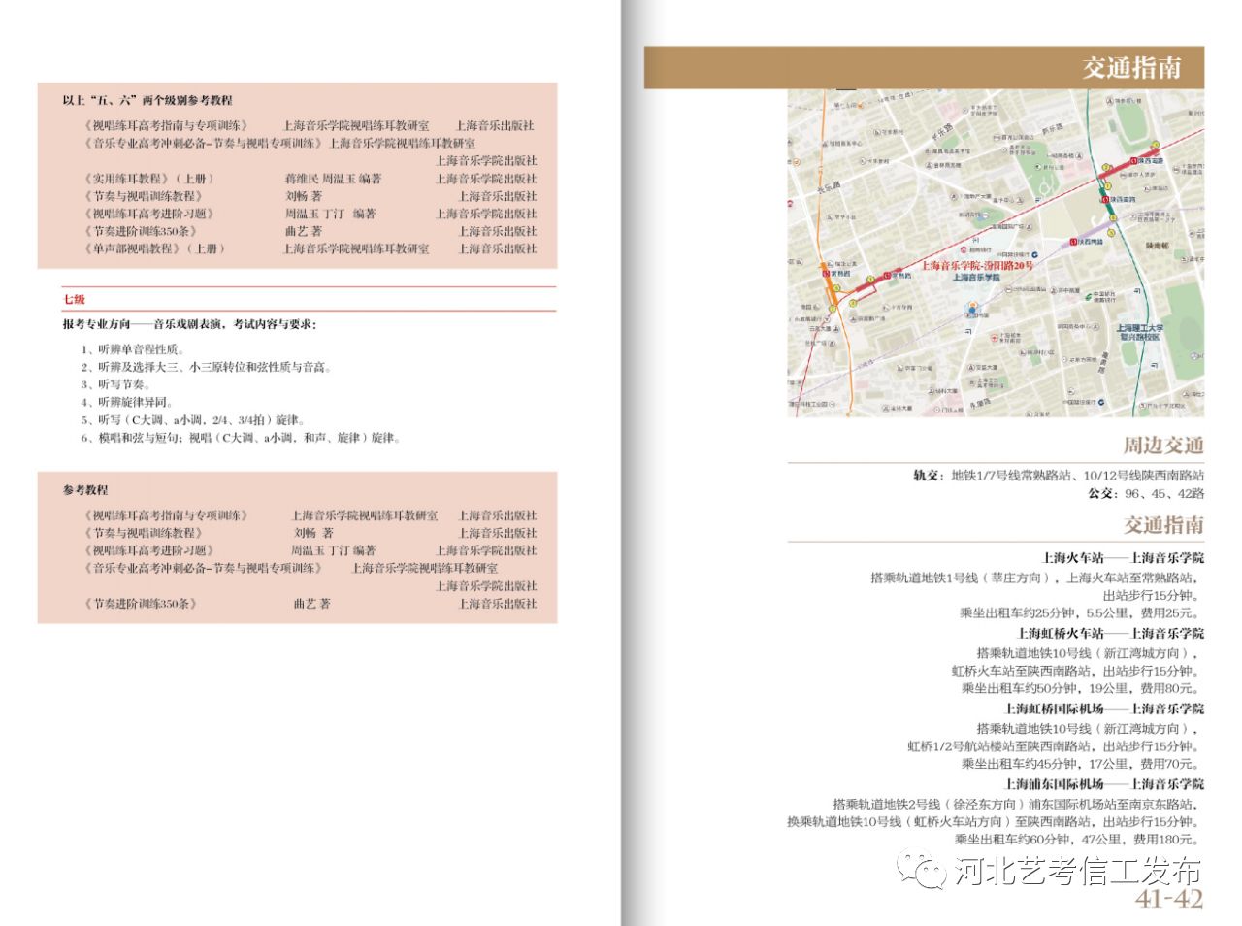Viewport: 1242px width, 926px height.
Task: Select the 轨交 metro lines information line
Action: (1058, 476)
